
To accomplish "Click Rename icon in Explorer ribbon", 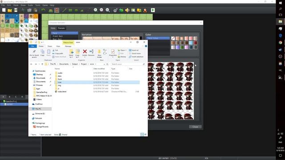I will coord(91,53).
